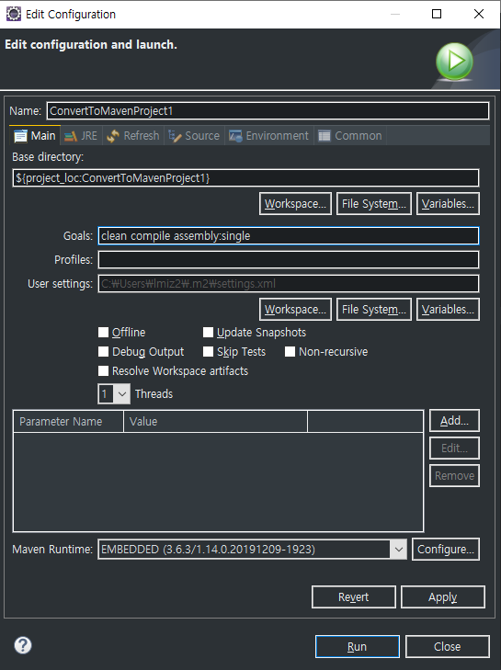Screen dimensions: 501x670
Task: Click the JRE tab books icon
Action: tap(71, 136)
